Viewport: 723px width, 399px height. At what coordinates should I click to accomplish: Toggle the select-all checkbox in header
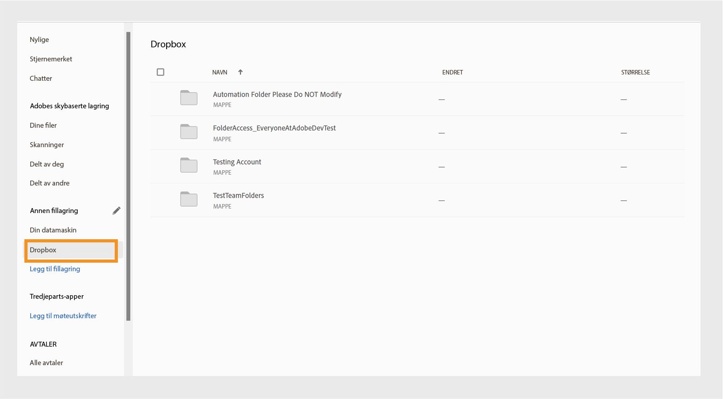coord(160,72)
